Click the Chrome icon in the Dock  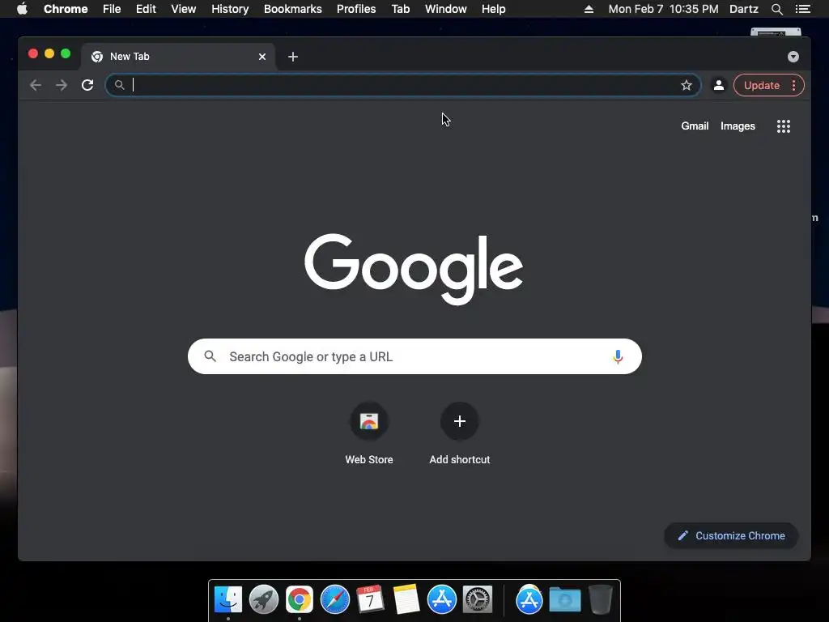pyautogui.click(x=300, y=600)
